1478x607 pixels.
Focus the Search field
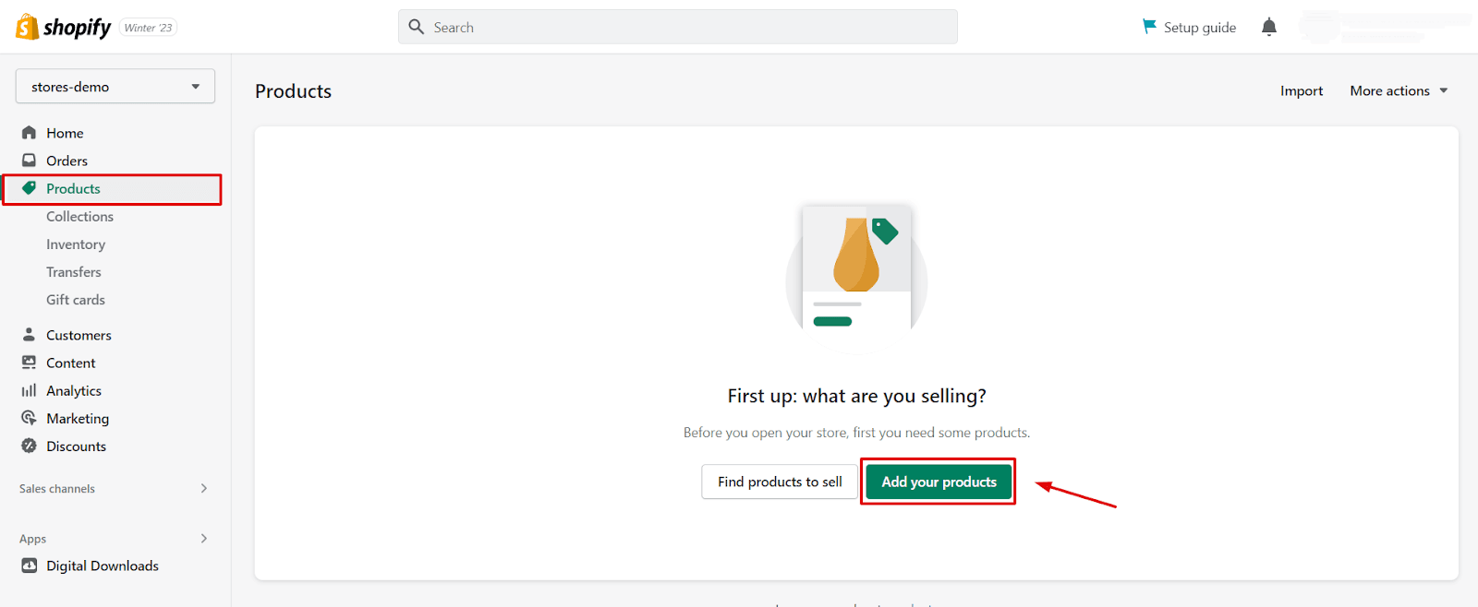point(678,28)
